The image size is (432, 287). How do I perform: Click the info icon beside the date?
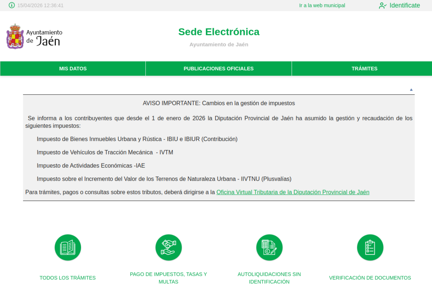point(12,5)
